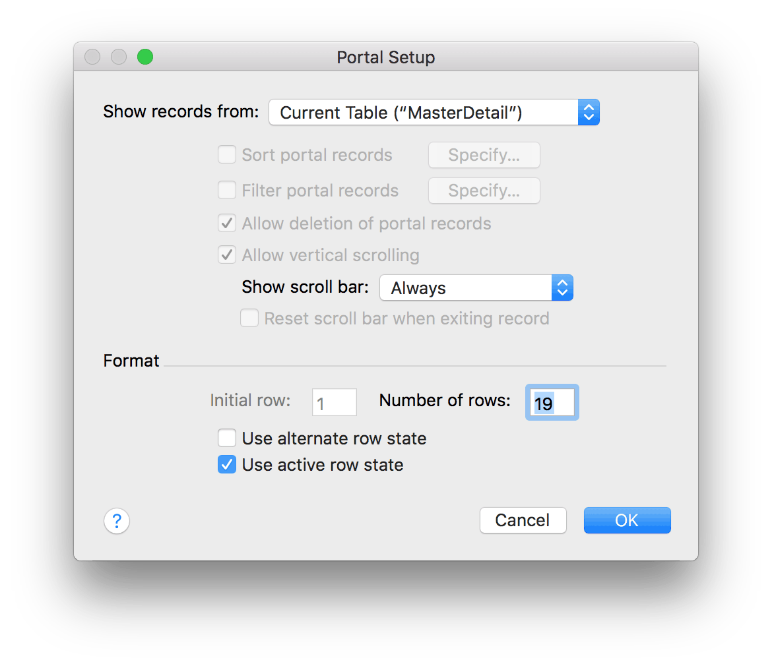The height and width of the screenshot is (666, 772).
Task: Select the Initial row input field
Action: [x=334, y=402]
